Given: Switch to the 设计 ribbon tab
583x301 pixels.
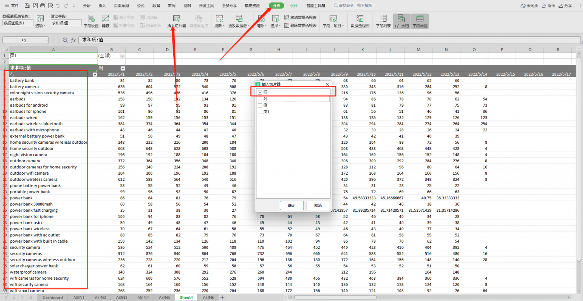Looking at the screenshot, I should point(294,6).
